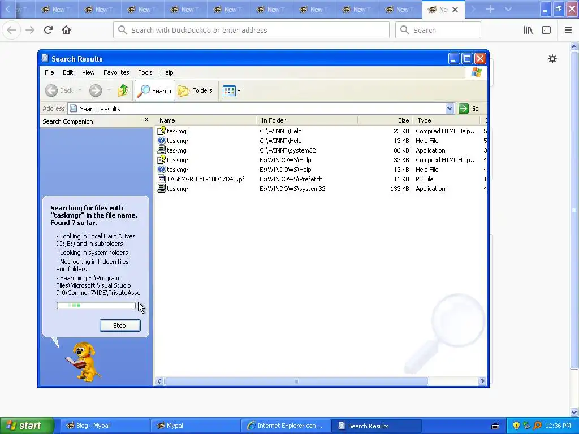Open the browser hamburger menu
The width and height of the screenshot is (579, 434).
(568, 30)
